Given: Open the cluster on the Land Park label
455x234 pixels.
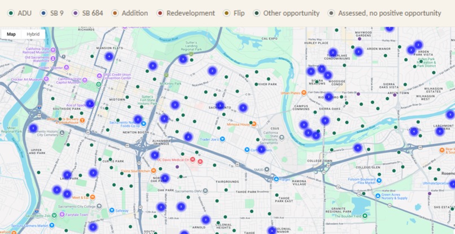Looking at the screenshot, I should coord(67,175).
